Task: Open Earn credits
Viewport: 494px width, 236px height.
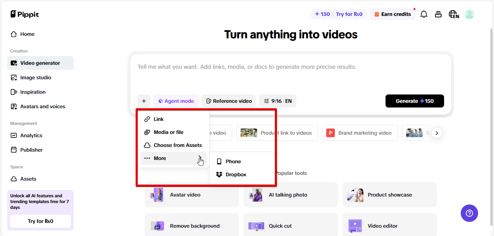Action: [x=392, y=14]
